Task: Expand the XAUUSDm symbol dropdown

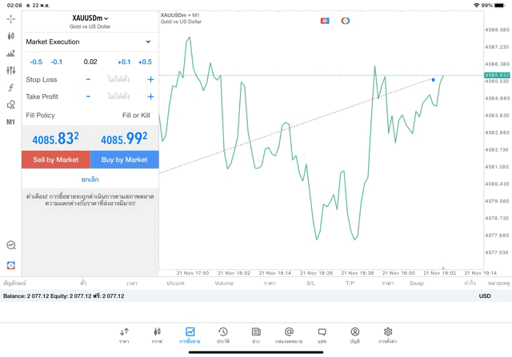Action: tap(90, 18)
